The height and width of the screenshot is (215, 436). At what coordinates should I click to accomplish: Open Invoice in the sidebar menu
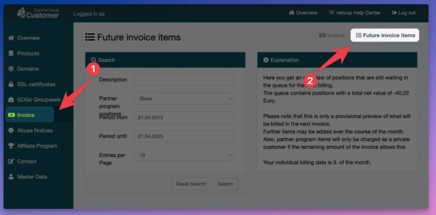[26, 115]
